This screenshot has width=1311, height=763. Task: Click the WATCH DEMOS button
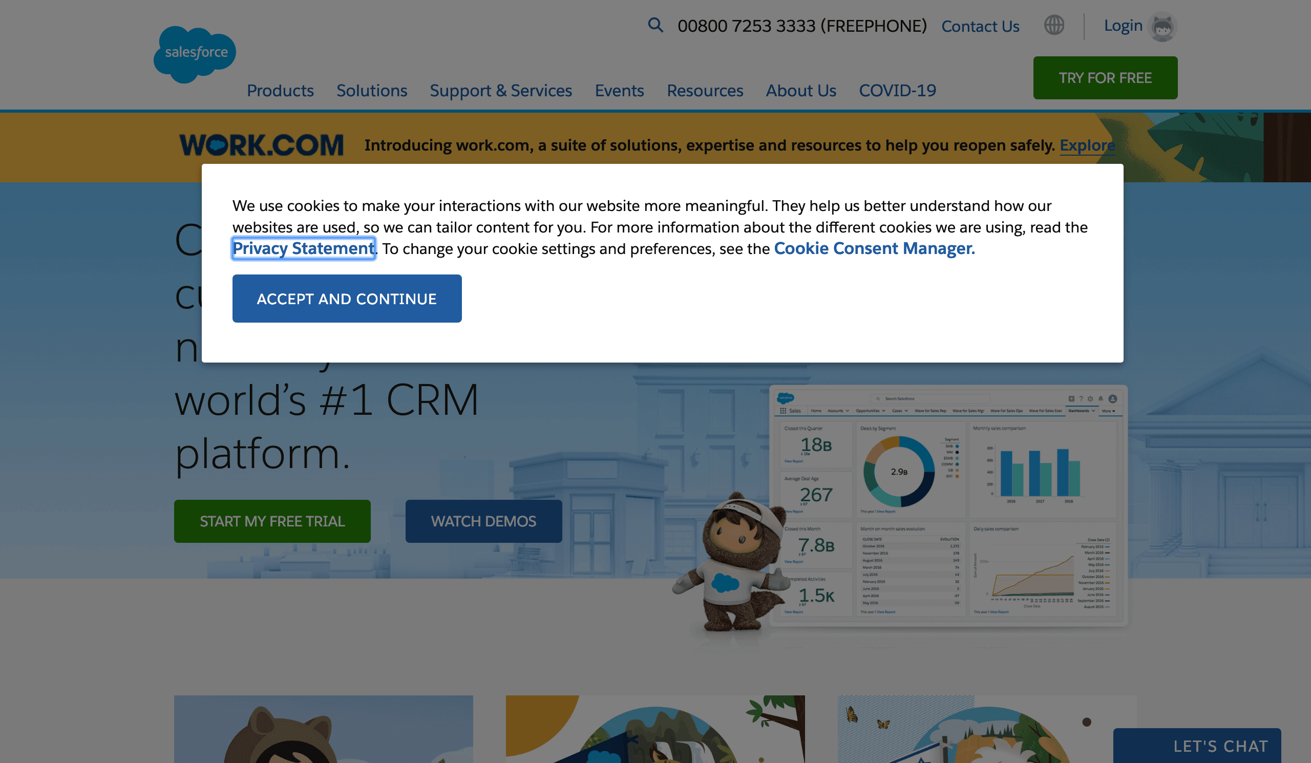click(483, 520)
